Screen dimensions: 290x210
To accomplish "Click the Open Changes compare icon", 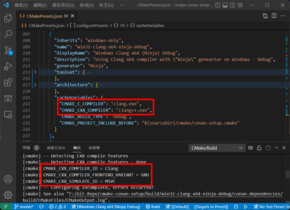I will point(265,16).
